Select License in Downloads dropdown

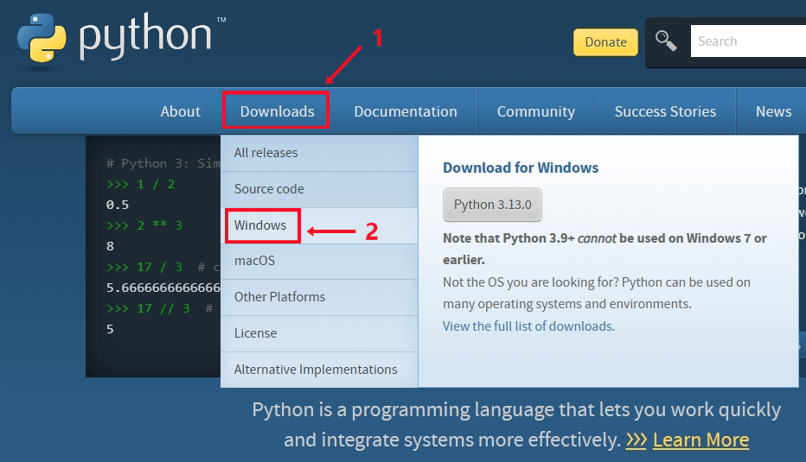pos(319,333)
